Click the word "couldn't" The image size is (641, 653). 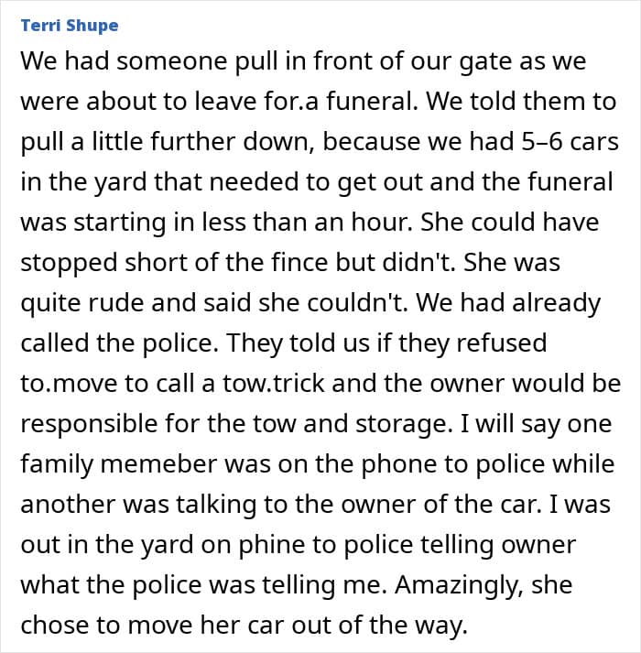357,303
